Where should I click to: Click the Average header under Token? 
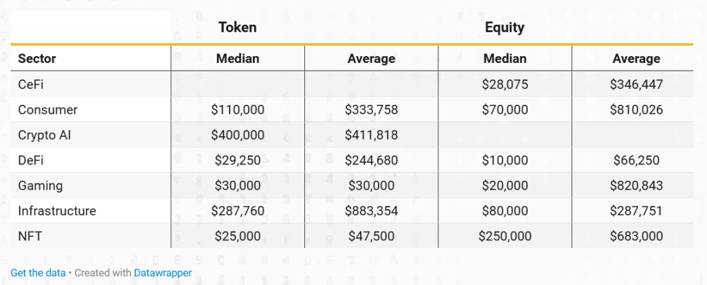click(372, 58)
